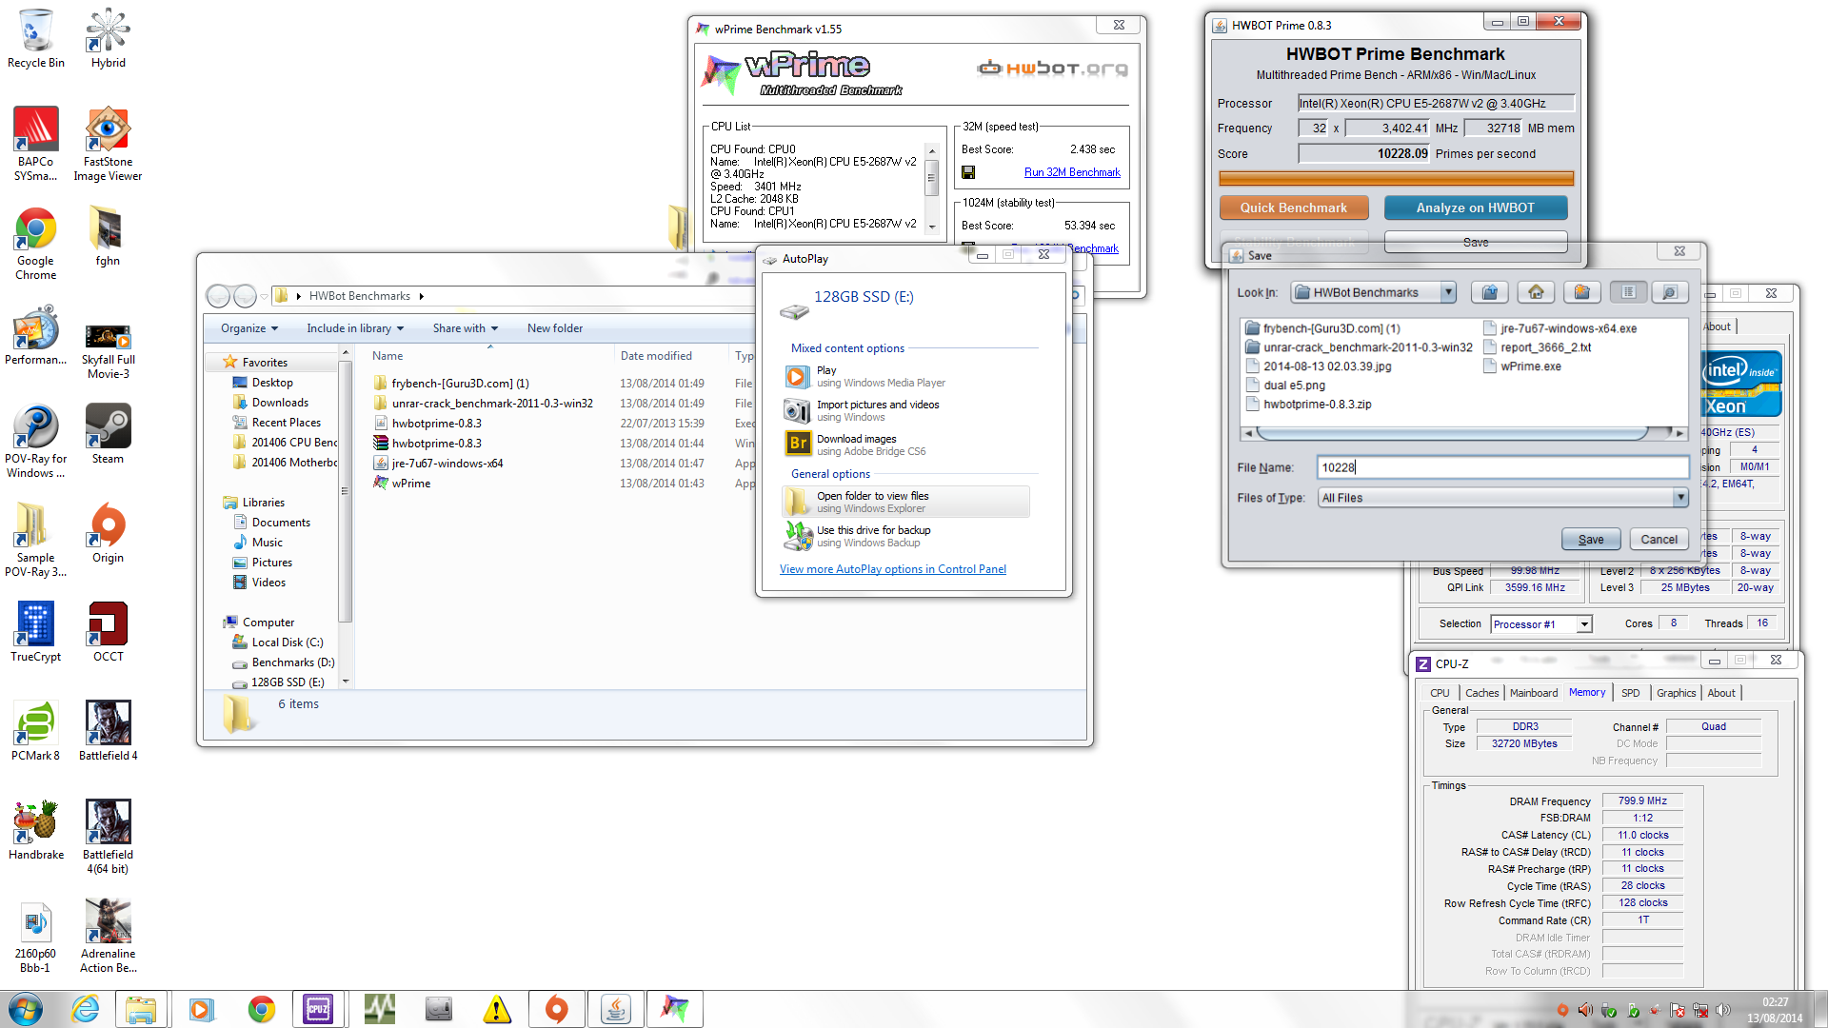Click the Home folder icon in Save dialog
This screenshot has width=1828, height=1028.
1536,292
